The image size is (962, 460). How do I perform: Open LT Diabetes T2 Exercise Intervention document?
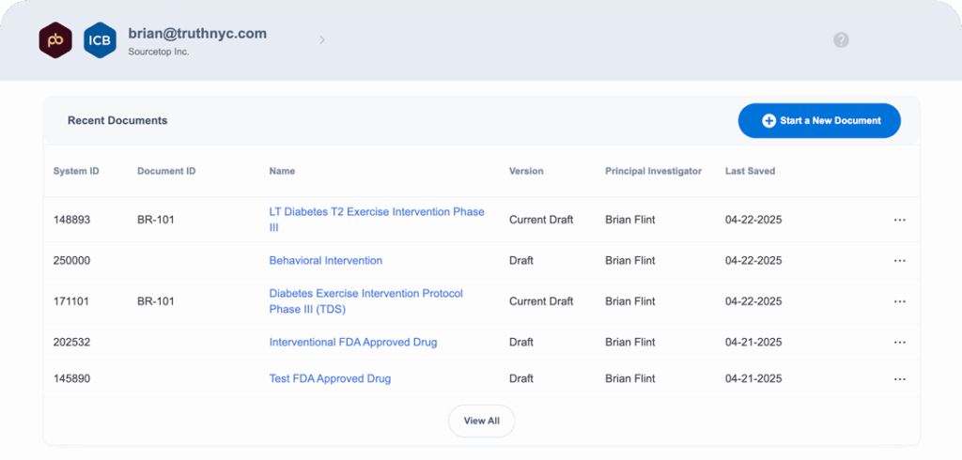(377, 220)
